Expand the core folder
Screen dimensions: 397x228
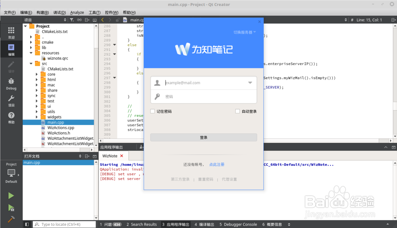pos(37,74)
